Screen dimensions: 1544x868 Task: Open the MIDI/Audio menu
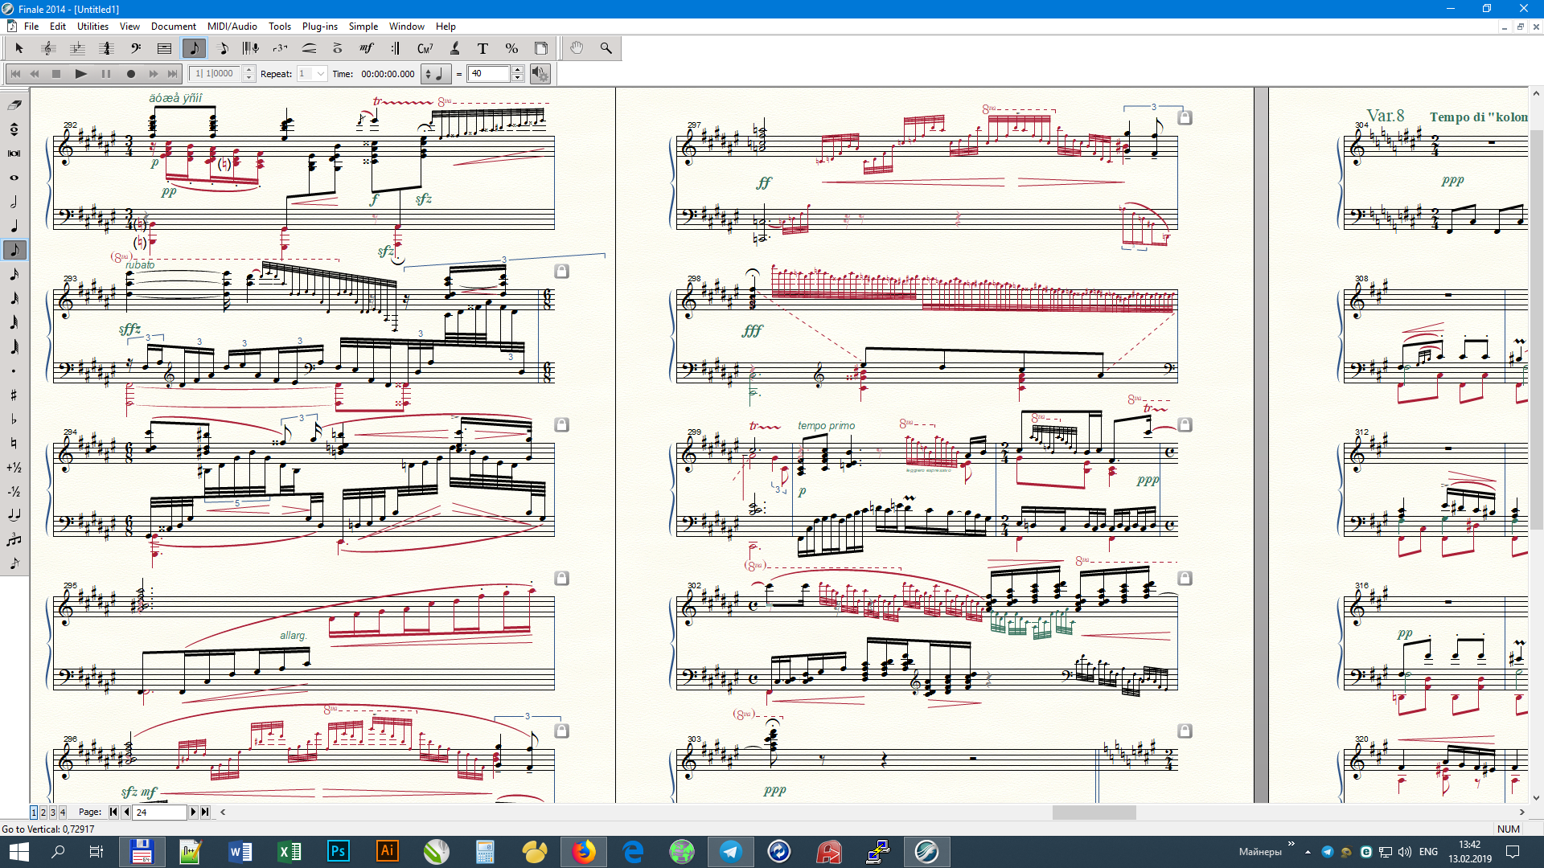click(x=232, y=27)
